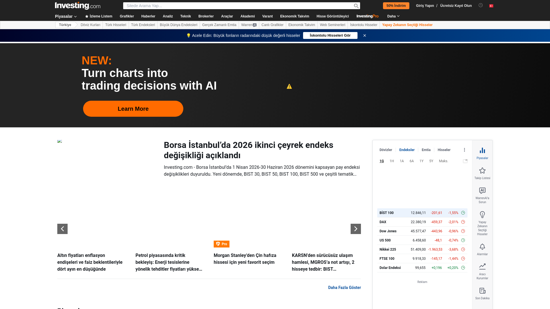Open the clock icon in header
The width and height of the screenshot is (550, 309).
pyautogui.click(x=481, y=5)
